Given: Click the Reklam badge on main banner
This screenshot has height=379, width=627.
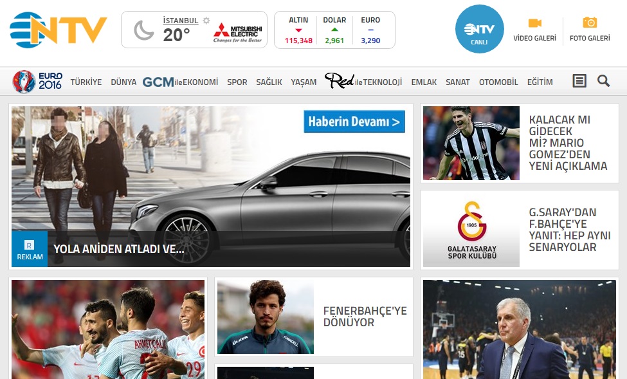Looking at the screenshot, I should [30, 249].
